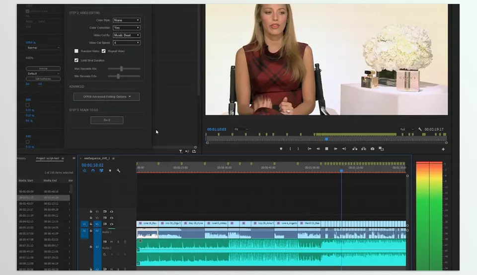Uncheck Limit Shot Duration checkbox
This screenshot has width=477, height=275.
(x=77, y=60)
